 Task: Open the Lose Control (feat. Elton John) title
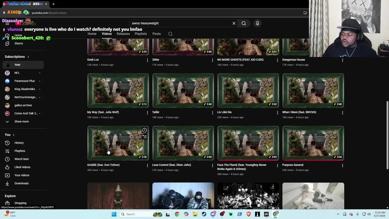point(171,165)
